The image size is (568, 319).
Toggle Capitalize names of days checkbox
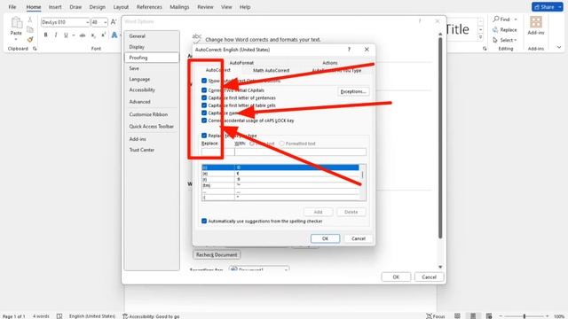[204, 113]
